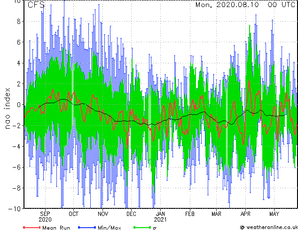Click the y-axis value 2

pyautogui.click(x=19, y=84)
